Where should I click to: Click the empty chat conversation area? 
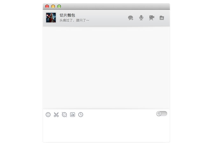tap(106, 67)
